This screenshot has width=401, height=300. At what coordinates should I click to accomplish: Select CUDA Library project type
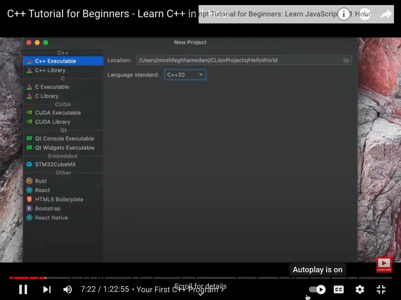click(63, 122)
